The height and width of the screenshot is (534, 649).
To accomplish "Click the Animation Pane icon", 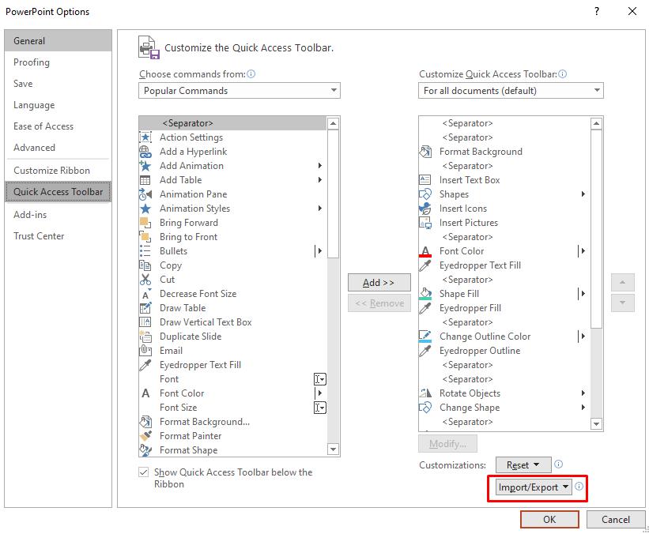I will [145, 194].
